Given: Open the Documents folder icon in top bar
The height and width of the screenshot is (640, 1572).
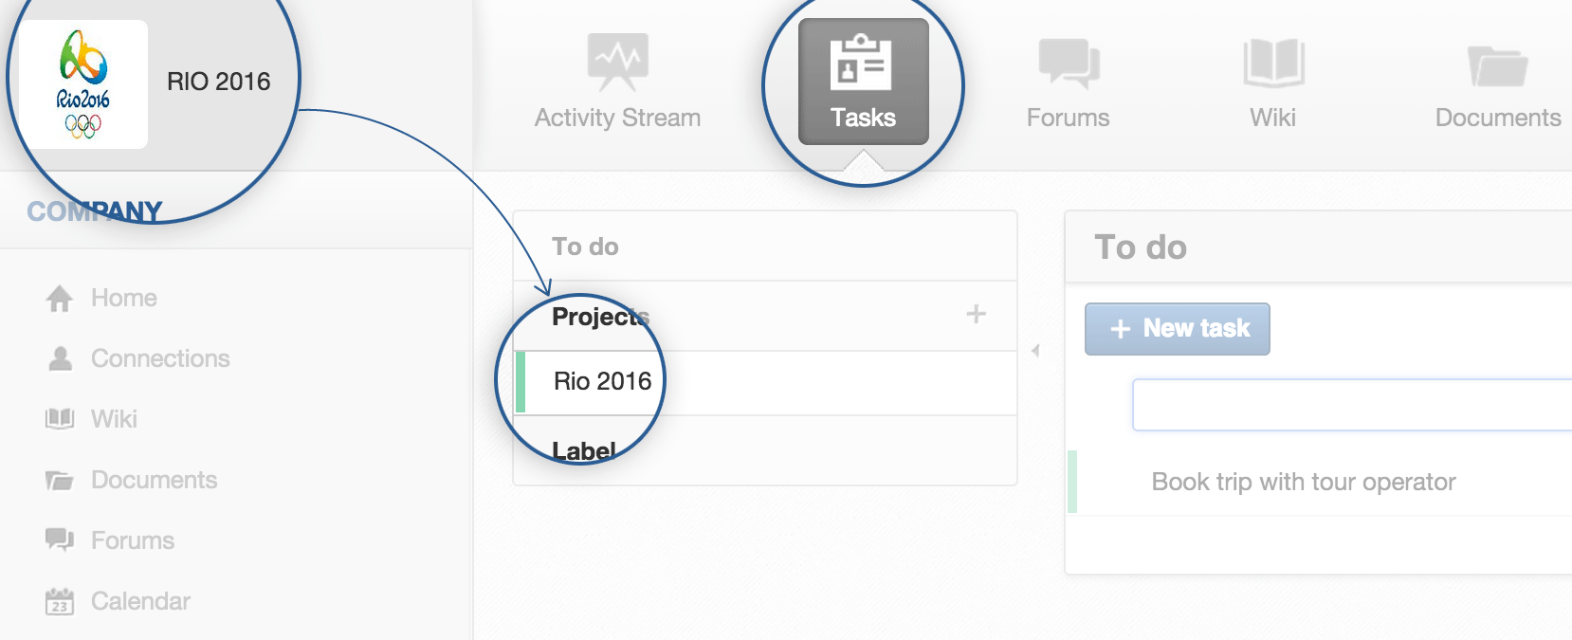Looking at the screenshot, I should point(1497,65).
